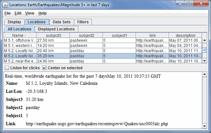
Task: Click the details panel scroll up arrow
Action: point(204,75)
